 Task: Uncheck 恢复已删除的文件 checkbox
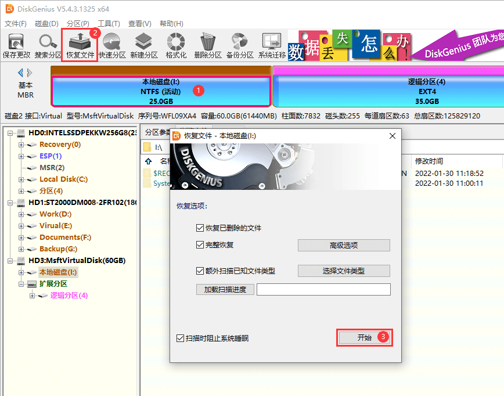click(x=200, y=228)
